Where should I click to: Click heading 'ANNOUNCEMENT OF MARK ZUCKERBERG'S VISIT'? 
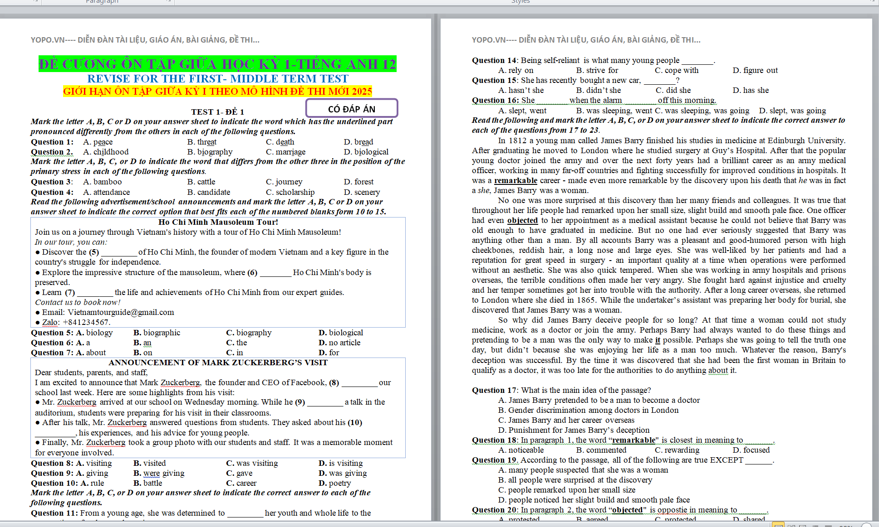pos(218,363)
